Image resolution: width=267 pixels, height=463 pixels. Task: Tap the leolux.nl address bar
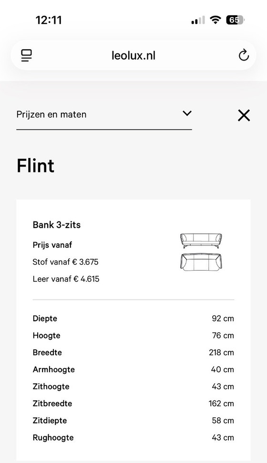point(133,55)
